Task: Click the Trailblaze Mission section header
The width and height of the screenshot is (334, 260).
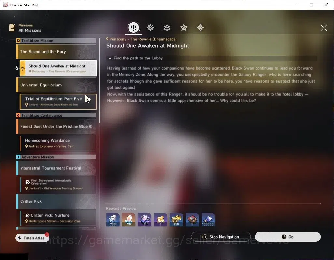Action: pyautogui.click(x=56, y=40)
